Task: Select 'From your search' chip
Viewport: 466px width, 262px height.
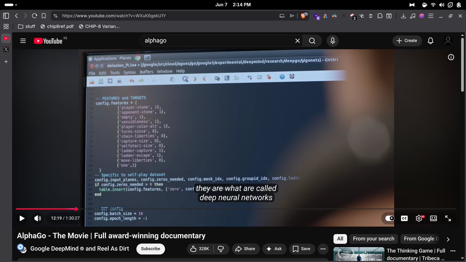Action: pos(374,239)
